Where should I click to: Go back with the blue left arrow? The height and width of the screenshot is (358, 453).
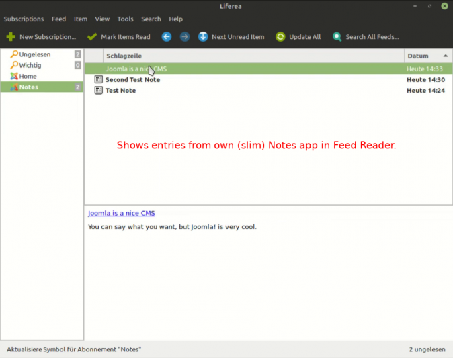pos(167,37)
